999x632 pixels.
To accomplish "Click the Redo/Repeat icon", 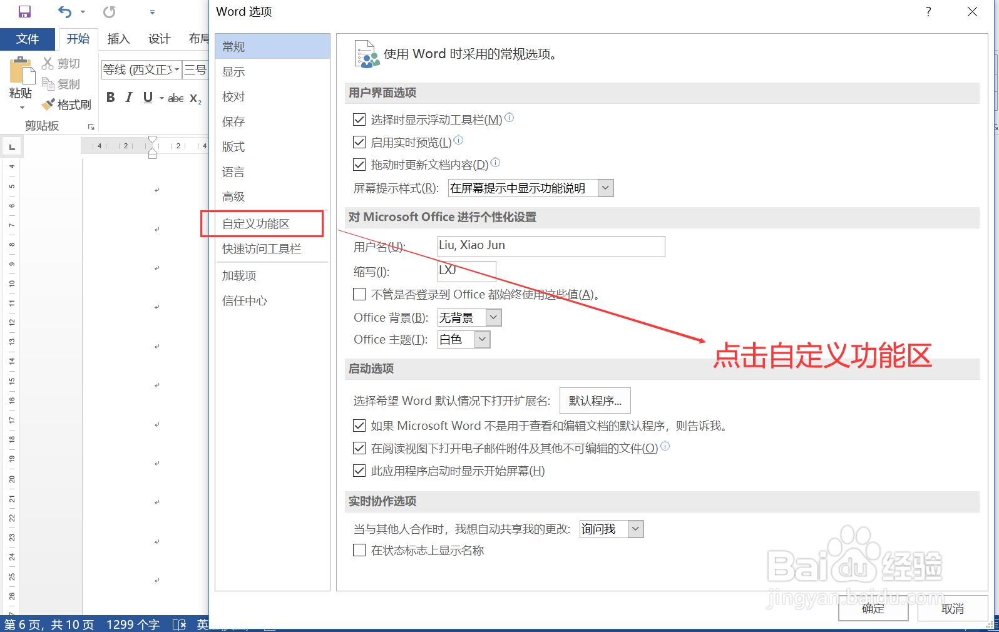I will click(x=110, y=11).
